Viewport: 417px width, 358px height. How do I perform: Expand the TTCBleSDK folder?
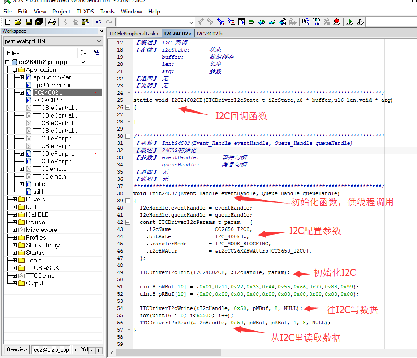14,268
